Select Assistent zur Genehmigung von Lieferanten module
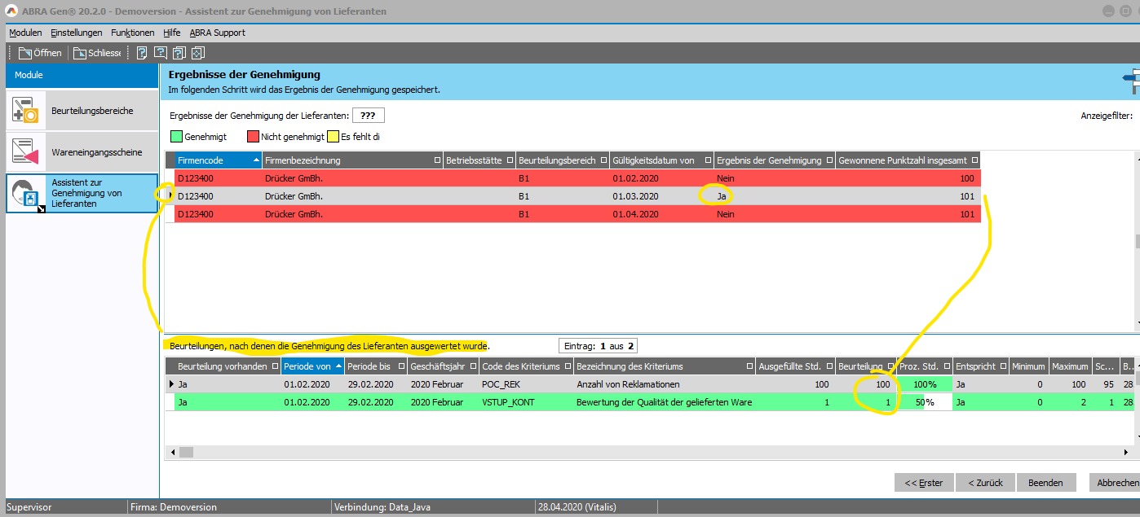The image size is (1140, 517). tap(82, 193)
